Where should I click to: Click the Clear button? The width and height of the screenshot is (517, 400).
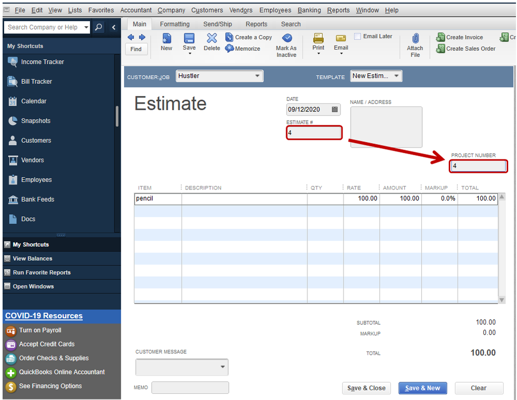(479, 388)
